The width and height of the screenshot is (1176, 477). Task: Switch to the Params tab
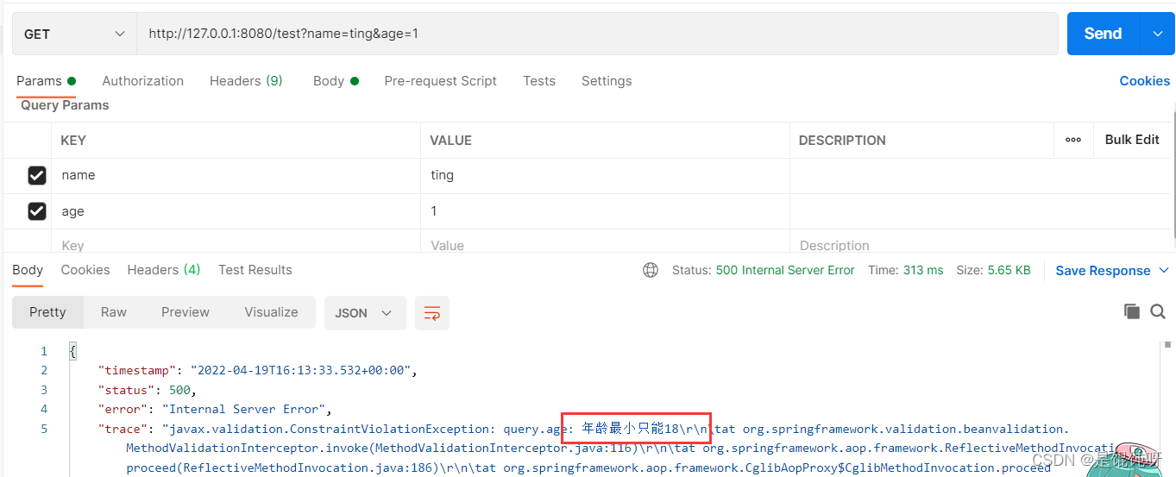point(46,81)
